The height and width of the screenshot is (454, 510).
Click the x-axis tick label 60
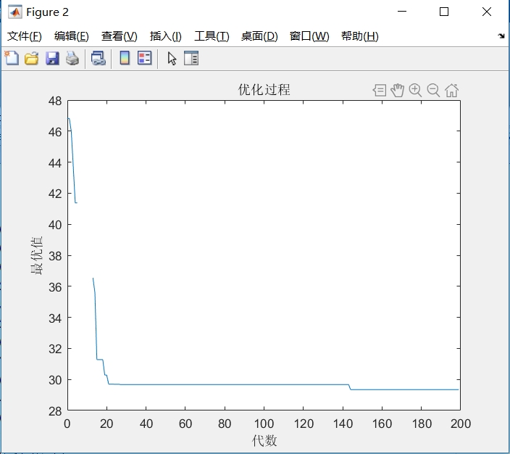pyautogui.click(x=185, y=424)
